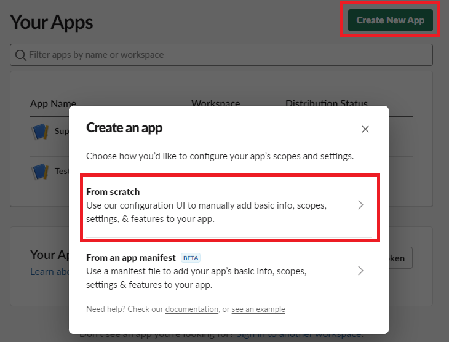Focus the Filter apps search field
The image size is (449, 342).
(x=221, y=55)
